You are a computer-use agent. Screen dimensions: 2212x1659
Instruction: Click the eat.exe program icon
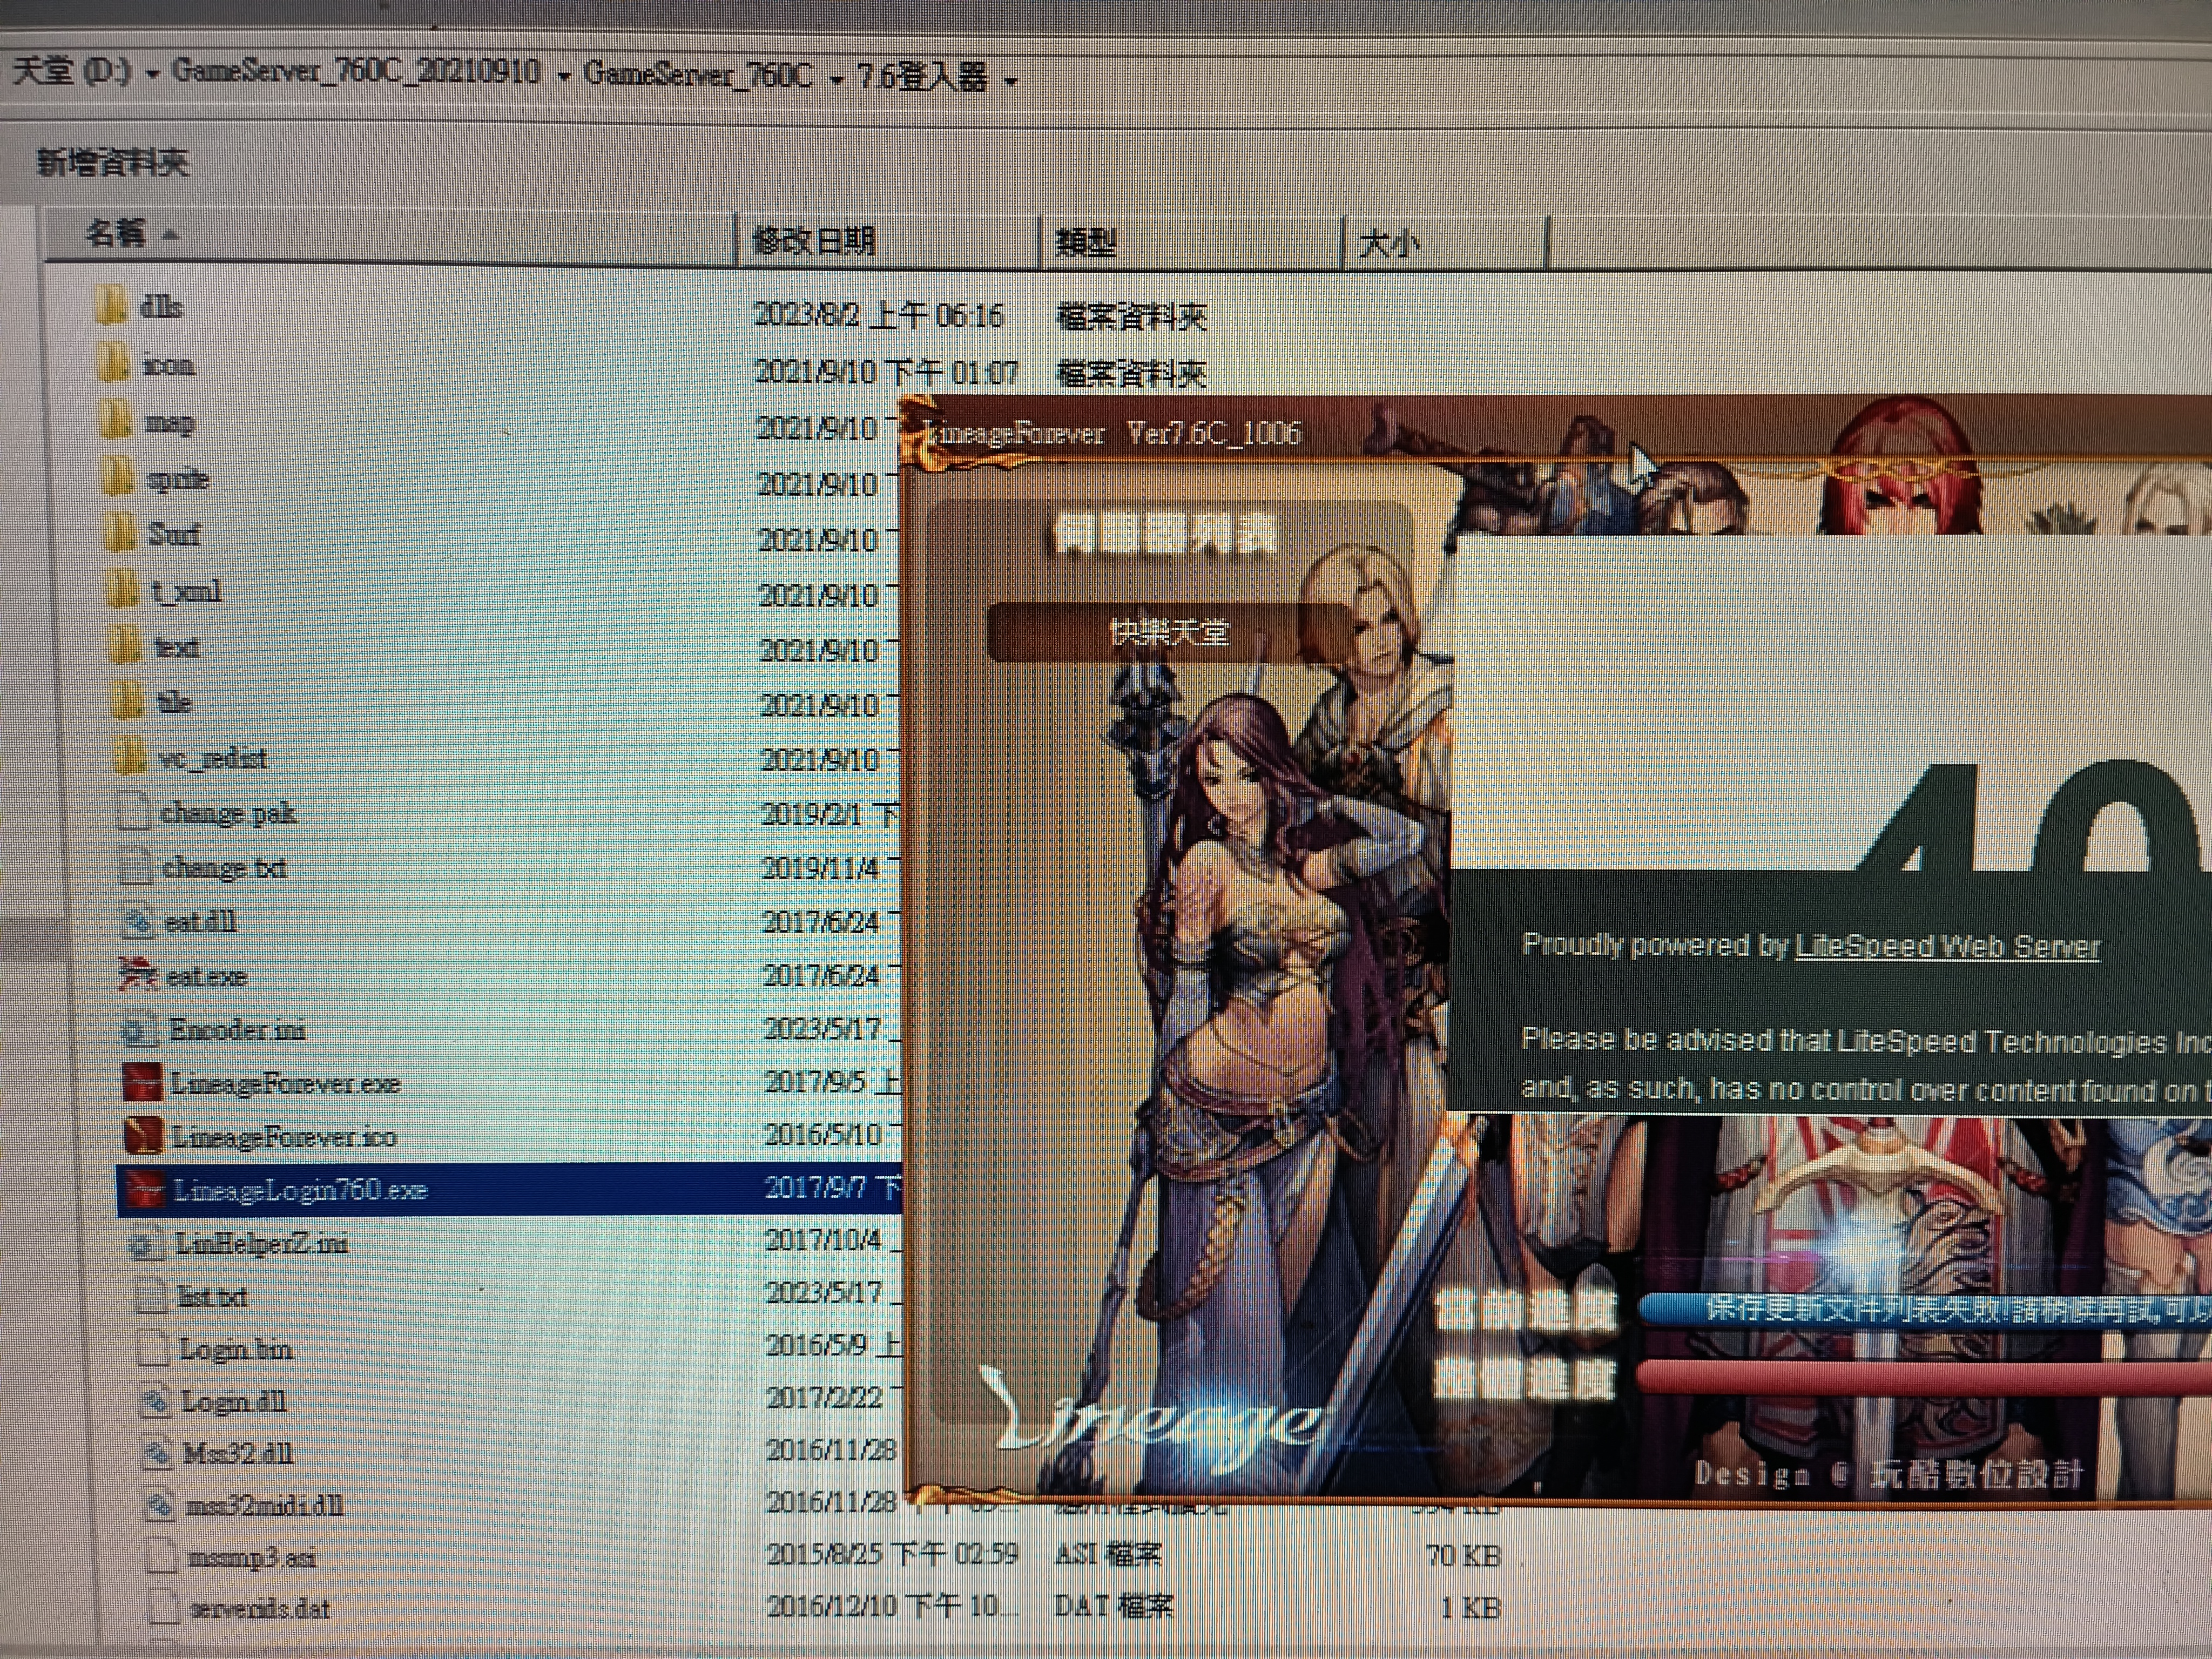[x=138, y=974]
